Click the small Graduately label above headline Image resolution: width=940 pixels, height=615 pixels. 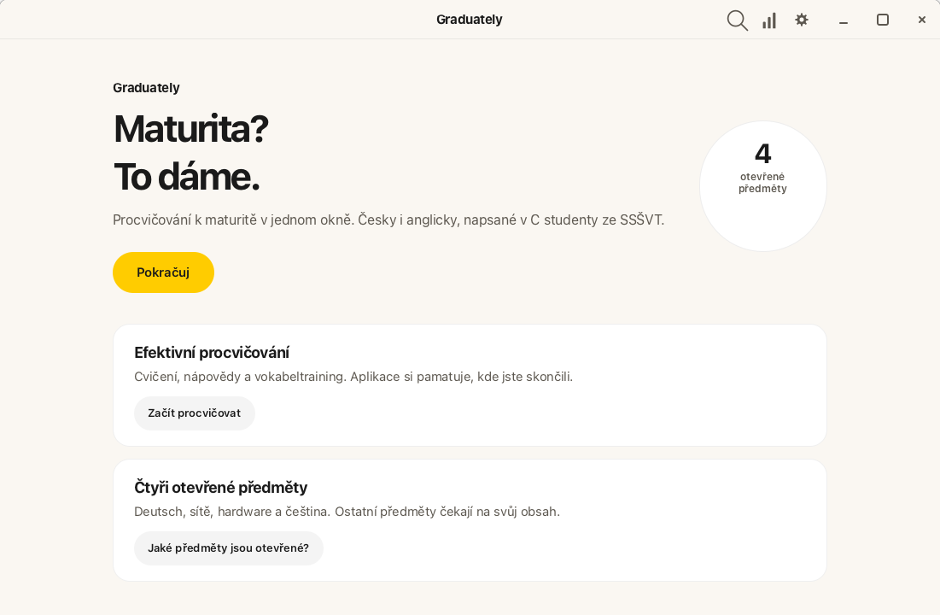(146, 88)
